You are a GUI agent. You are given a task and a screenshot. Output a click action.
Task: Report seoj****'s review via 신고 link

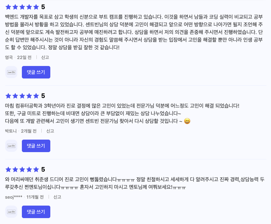point(57,197)
